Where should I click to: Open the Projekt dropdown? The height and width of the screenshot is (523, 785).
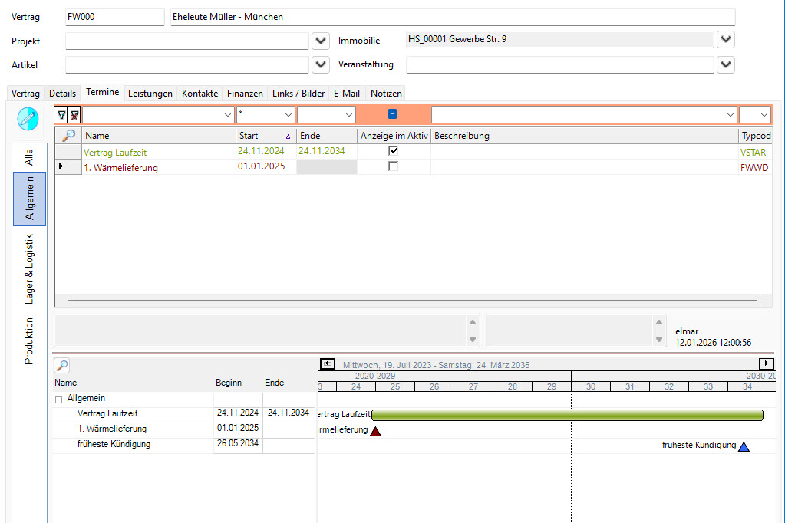(321, 40)
